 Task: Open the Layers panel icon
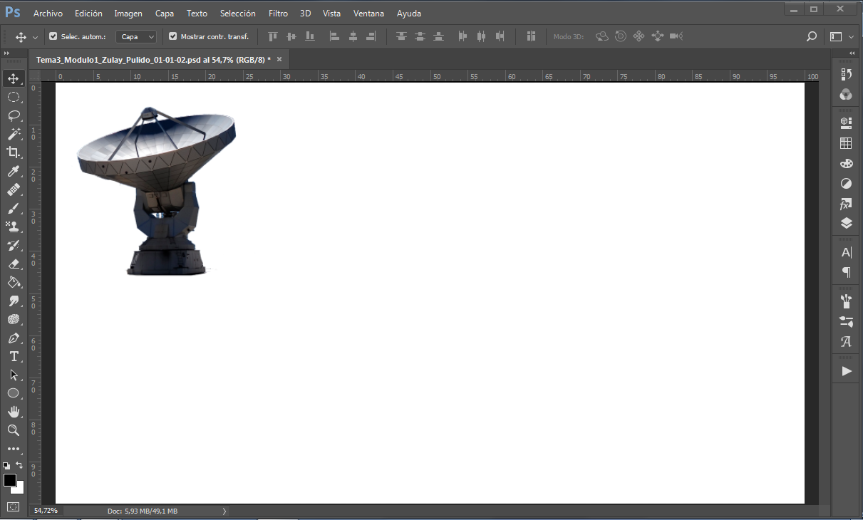(847, 224)
